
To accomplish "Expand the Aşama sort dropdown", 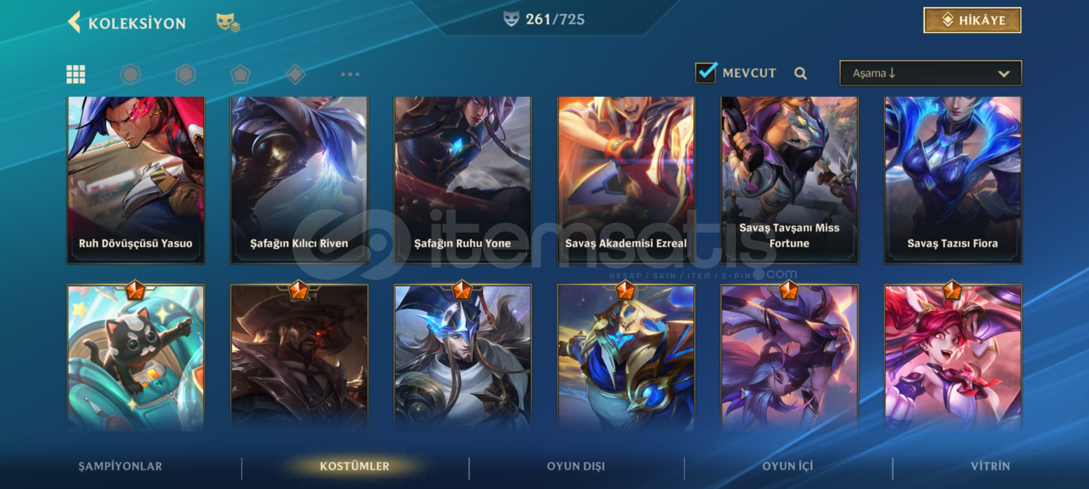I will point(930,73).
